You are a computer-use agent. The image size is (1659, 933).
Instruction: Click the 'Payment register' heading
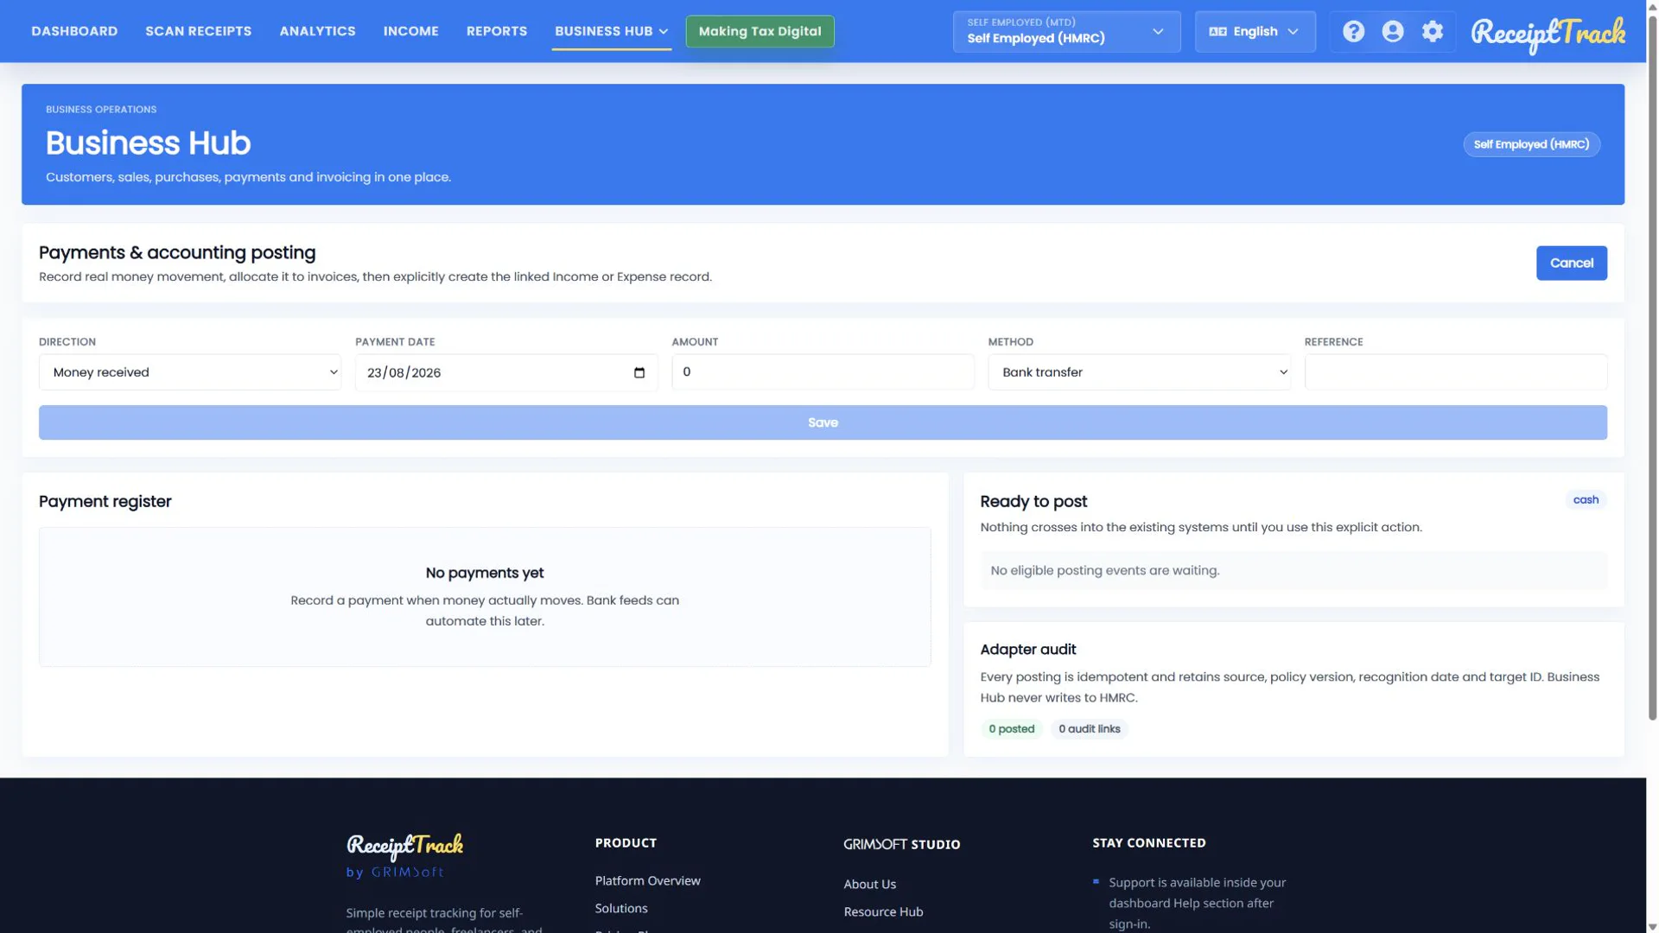(105, 502)
